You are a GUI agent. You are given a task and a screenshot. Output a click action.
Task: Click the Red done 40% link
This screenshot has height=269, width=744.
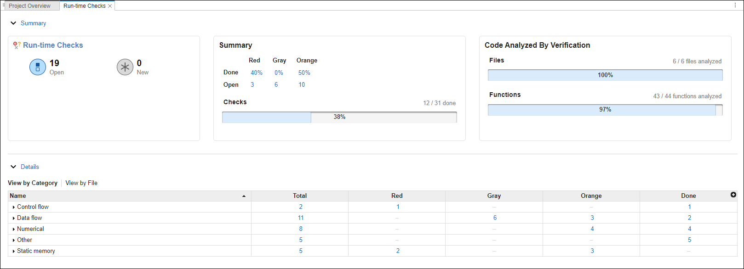[x=256, y=73]
